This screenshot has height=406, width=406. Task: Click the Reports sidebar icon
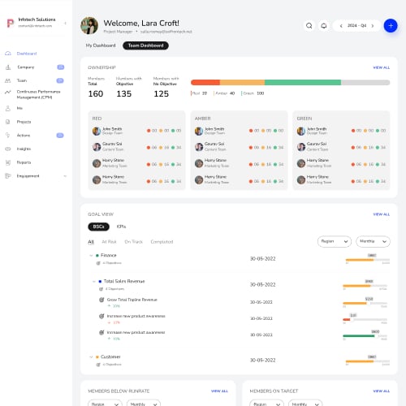point(8,162)
